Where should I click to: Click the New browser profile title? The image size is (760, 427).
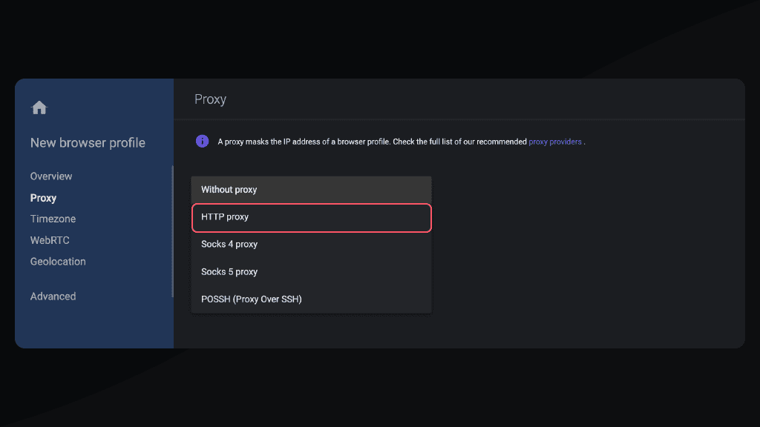88,143
